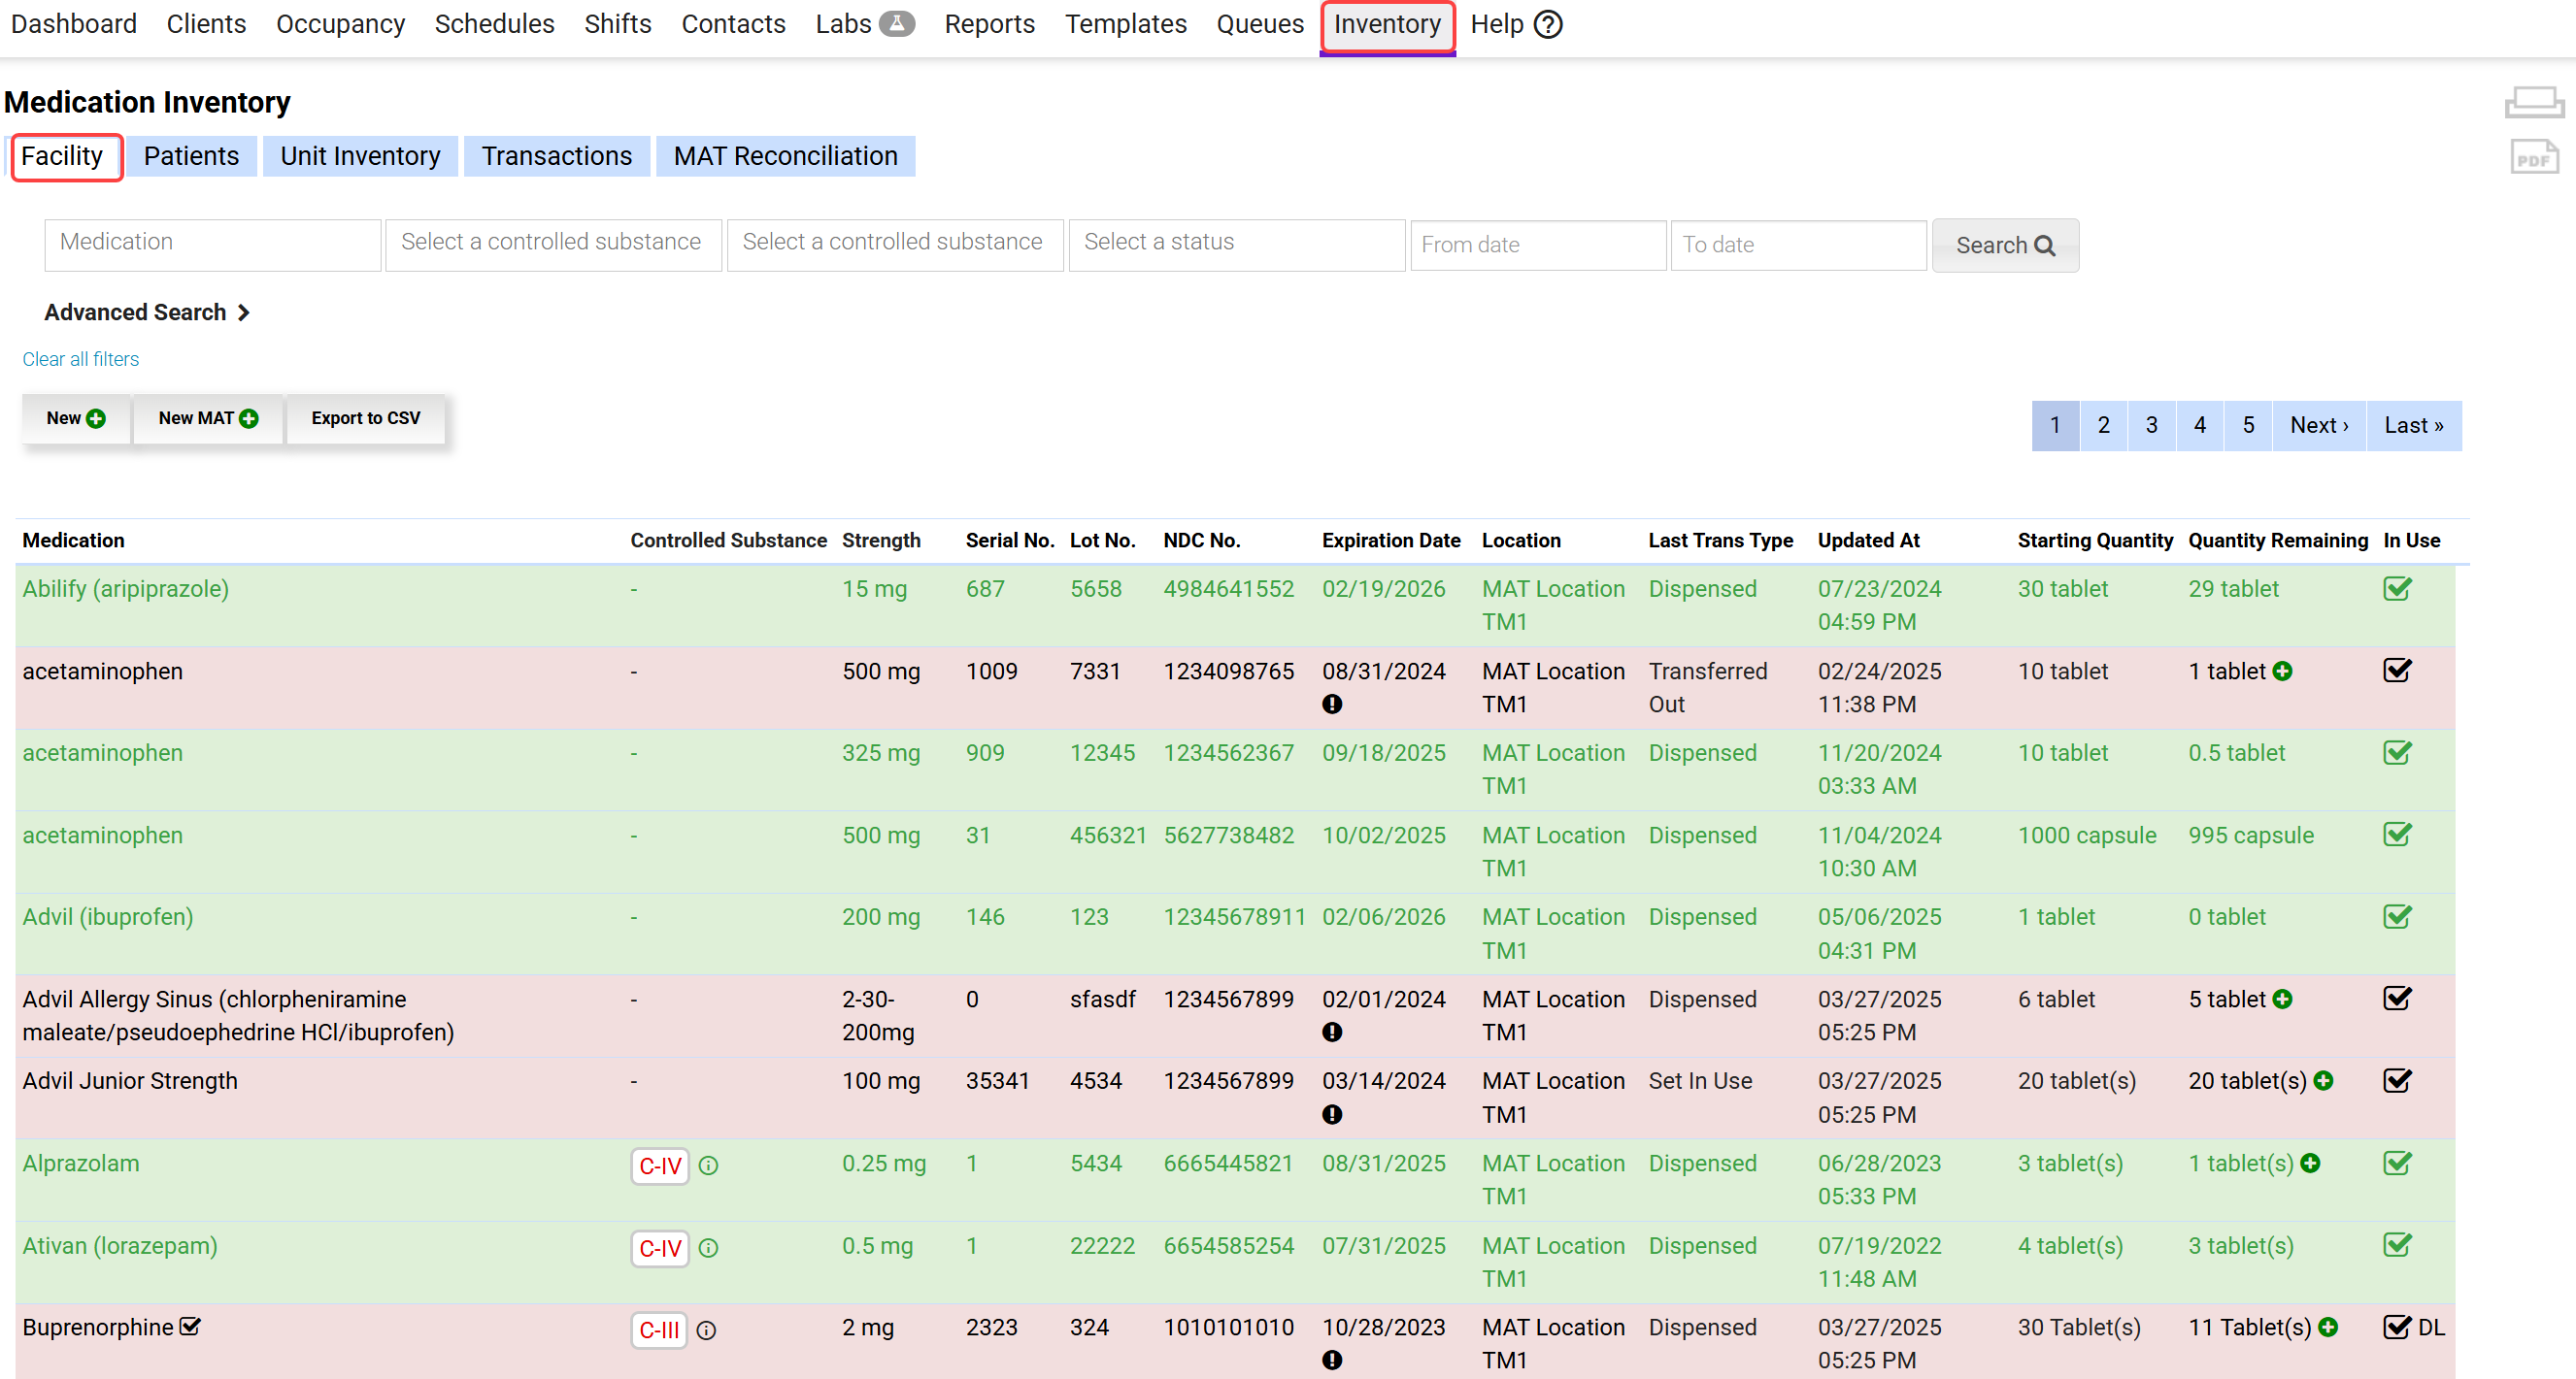The image size is (2576, 1379).
Task: Toggle In Use check for acetaminophen capsule row
Action: [x=2397, y=835]
